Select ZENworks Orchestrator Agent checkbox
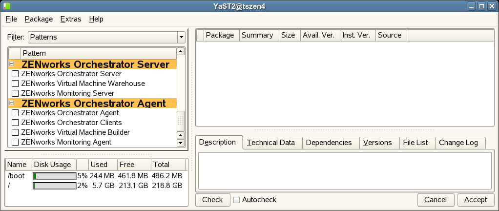The height and width of the screenshot is (211, 499). tap(15, 113)
